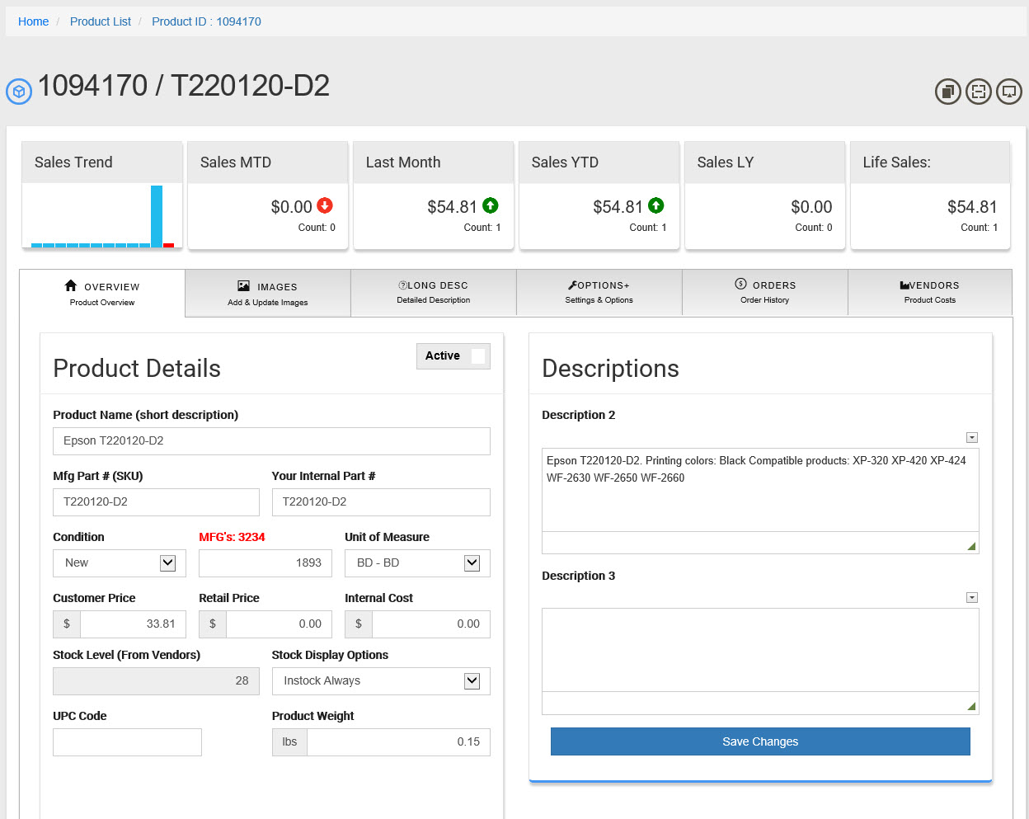Screen dimensions: 1029x819
Task: Toggle the Active product switch
Action: pos(477,356)
